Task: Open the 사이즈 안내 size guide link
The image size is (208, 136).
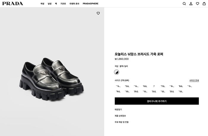Action: pos(194,80)
